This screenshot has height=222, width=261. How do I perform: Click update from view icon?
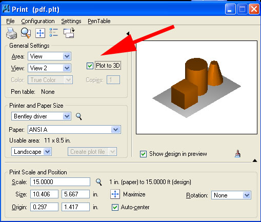click(x=69, y=33)
